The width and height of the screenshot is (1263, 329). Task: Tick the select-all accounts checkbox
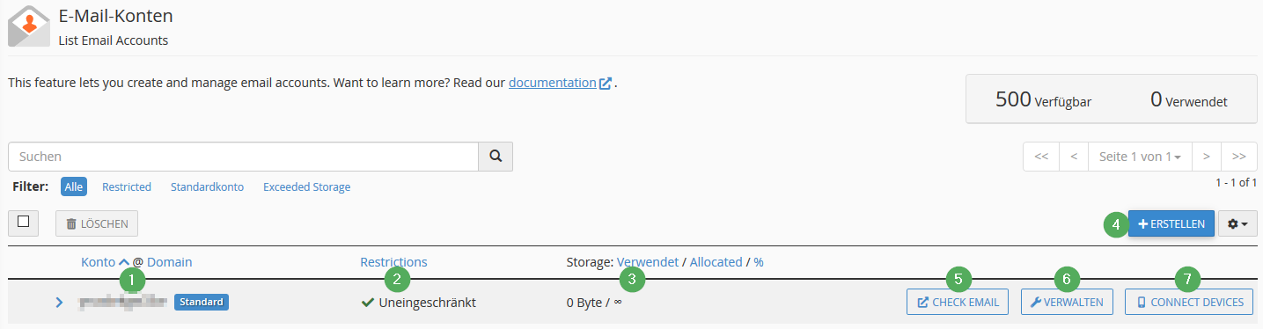[24, 223]
